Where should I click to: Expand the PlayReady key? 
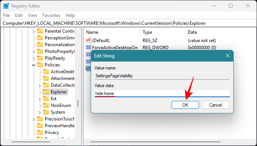click(33, 59)
